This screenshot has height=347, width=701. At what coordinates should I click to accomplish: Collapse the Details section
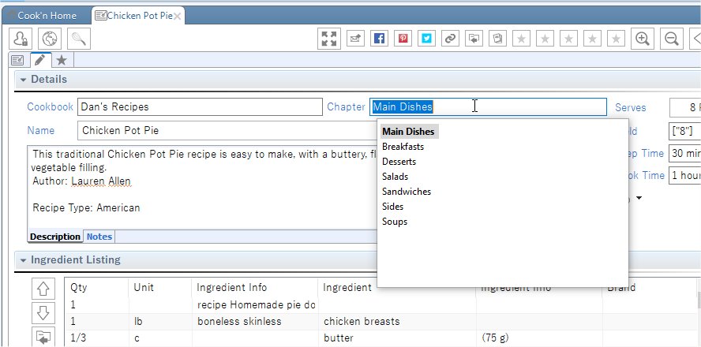click(23, 80)
